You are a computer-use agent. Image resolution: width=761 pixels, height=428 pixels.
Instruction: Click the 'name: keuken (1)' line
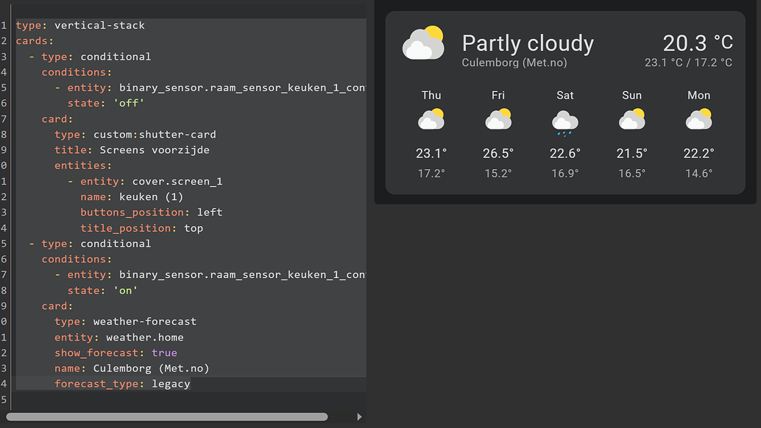[x=132, y=197]
